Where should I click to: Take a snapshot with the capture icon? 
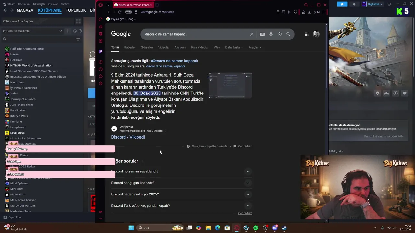pos(283,12)
